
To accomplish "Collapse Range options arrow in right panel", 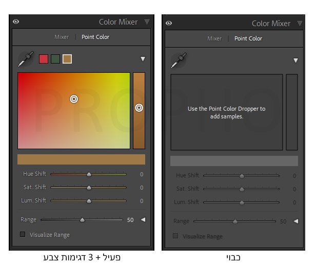I will point(295,221).
